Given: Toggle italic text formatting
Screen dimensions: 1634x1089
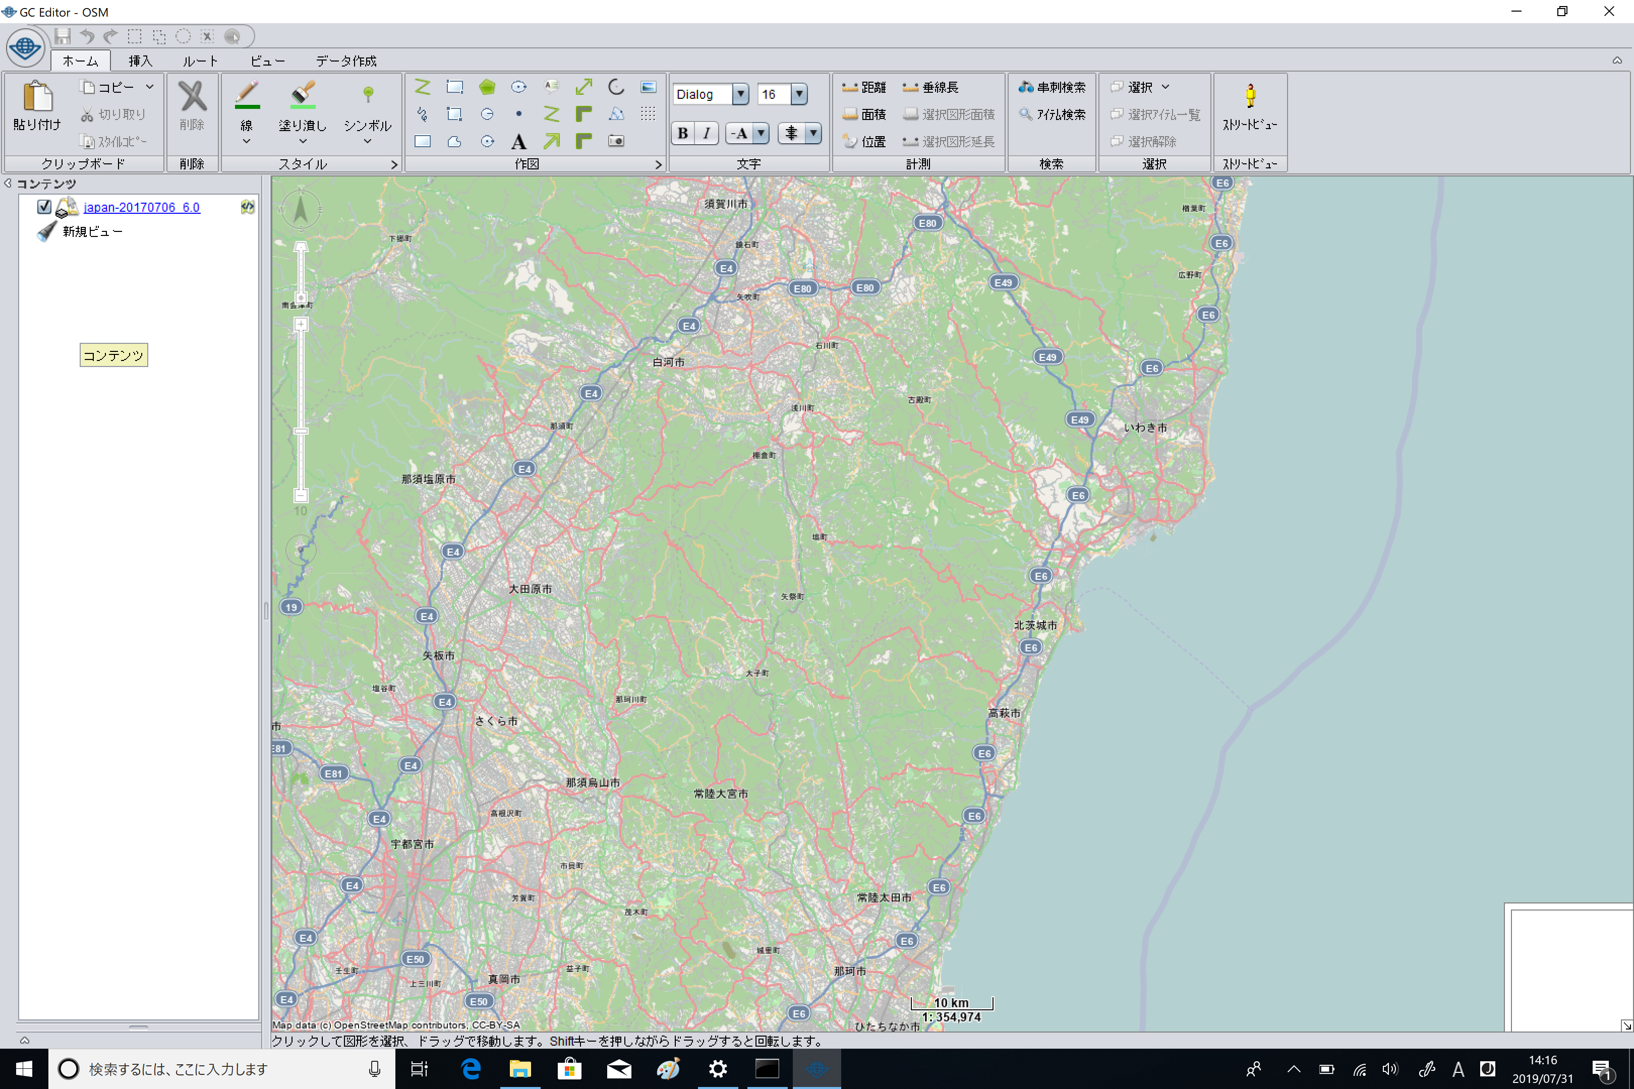Looking at the screenshot, I should 707,133.
